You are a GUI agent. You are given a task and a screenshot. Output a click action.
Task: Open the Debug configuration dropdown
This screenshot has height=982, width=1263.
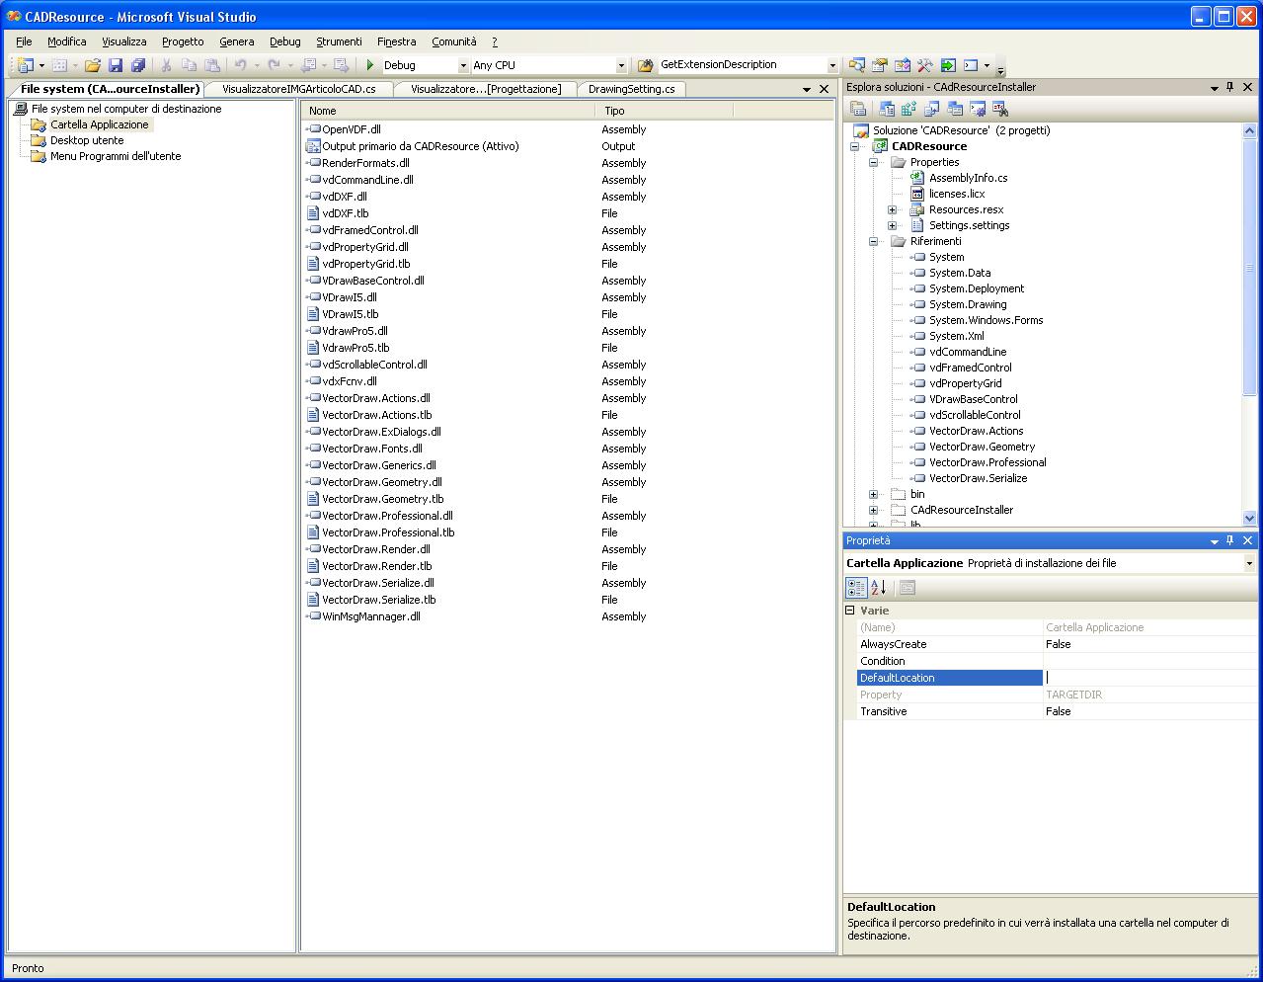(462, 65)
